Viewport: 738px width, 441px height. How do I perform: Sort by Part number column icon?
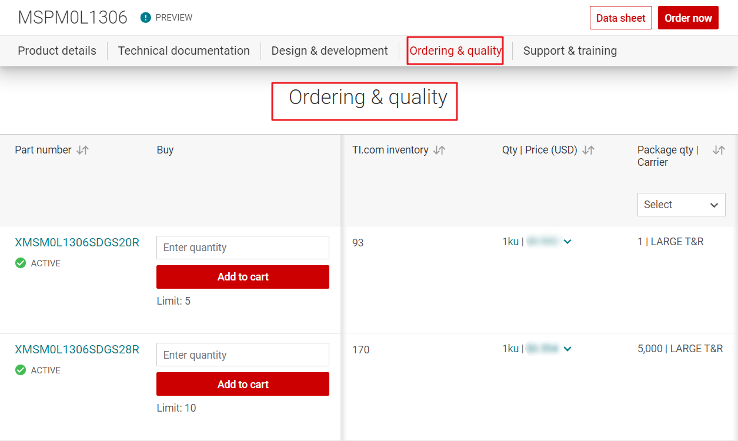[x=83, y=150]
